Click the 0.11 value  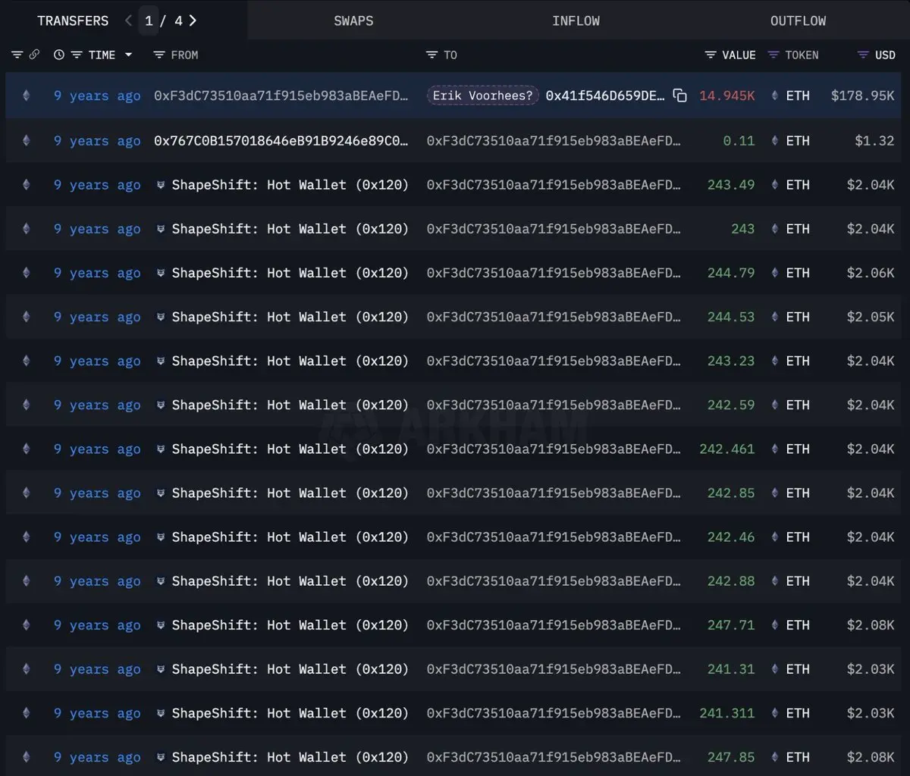[x=739, y=140]
